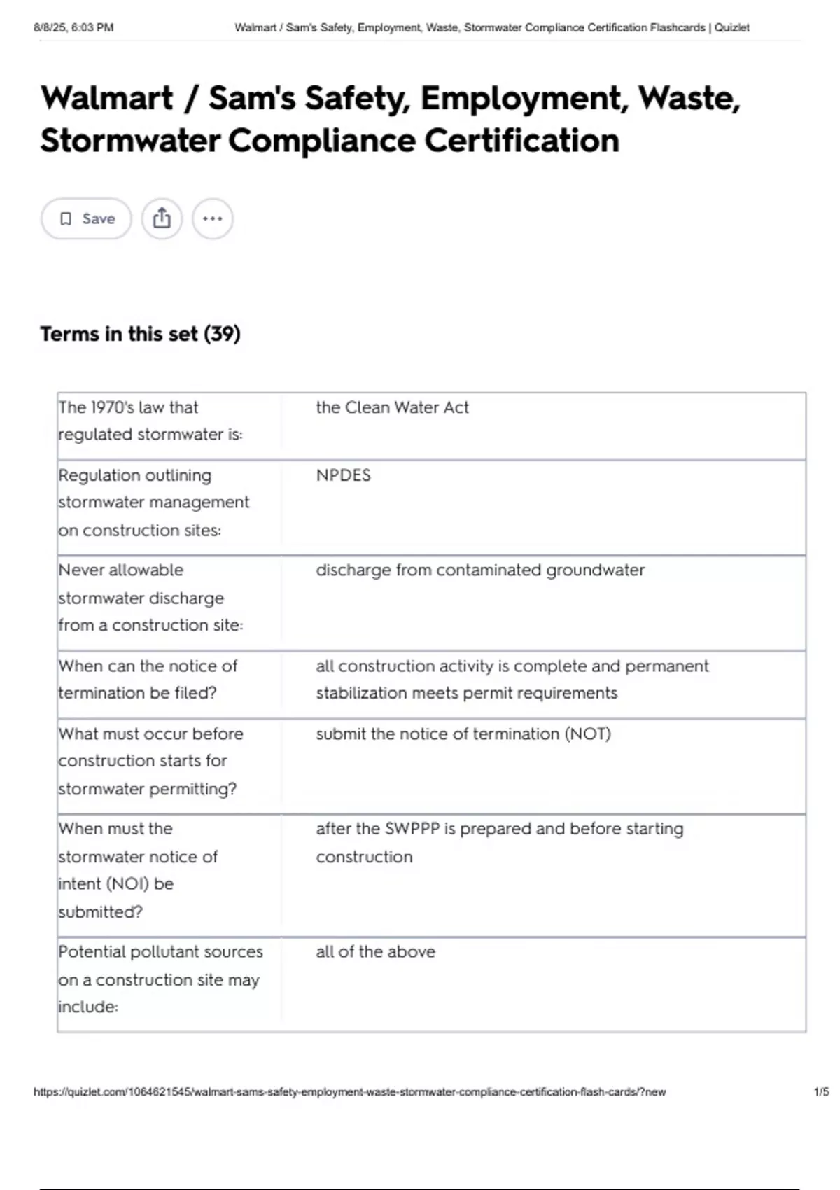
Task: Click the Save bookmark button
Action: click(x=86, y=218)
